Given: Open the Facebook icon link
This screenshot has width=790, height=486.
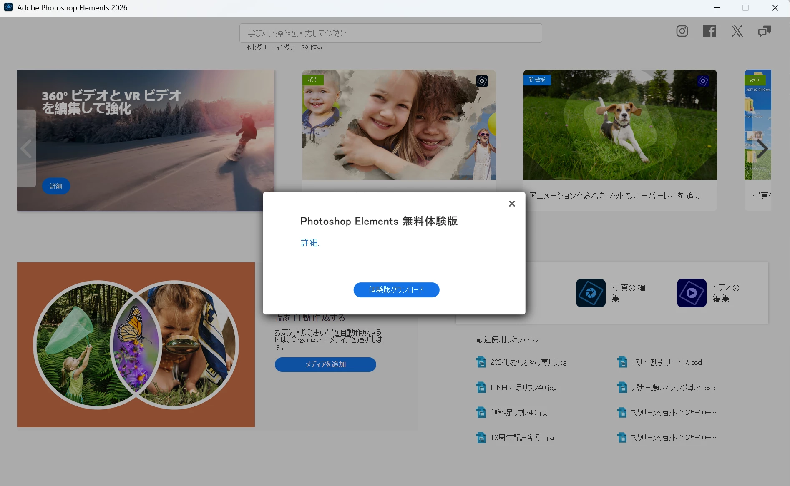Looking at the screenshot, I should tap(709, 31).
